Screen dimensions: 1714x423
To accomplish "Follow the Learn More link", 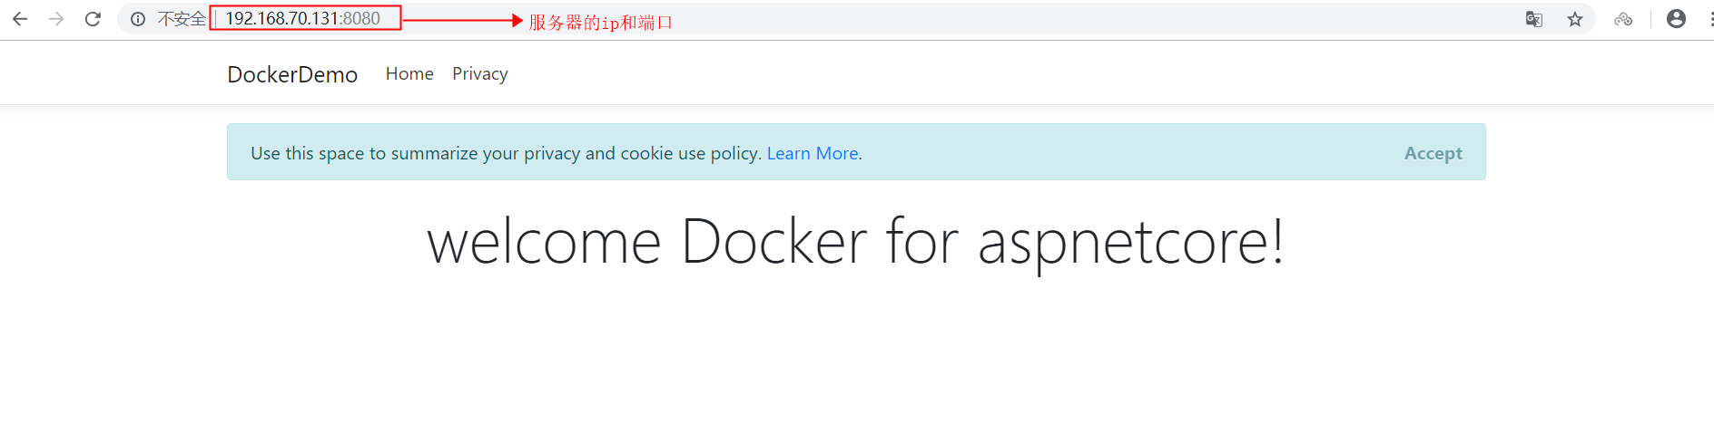I will point(813,153).
